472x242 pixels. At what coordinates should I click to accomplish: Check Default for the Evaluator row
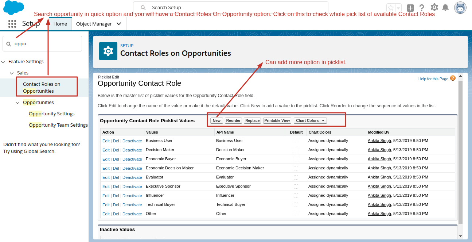pos(296,177)
